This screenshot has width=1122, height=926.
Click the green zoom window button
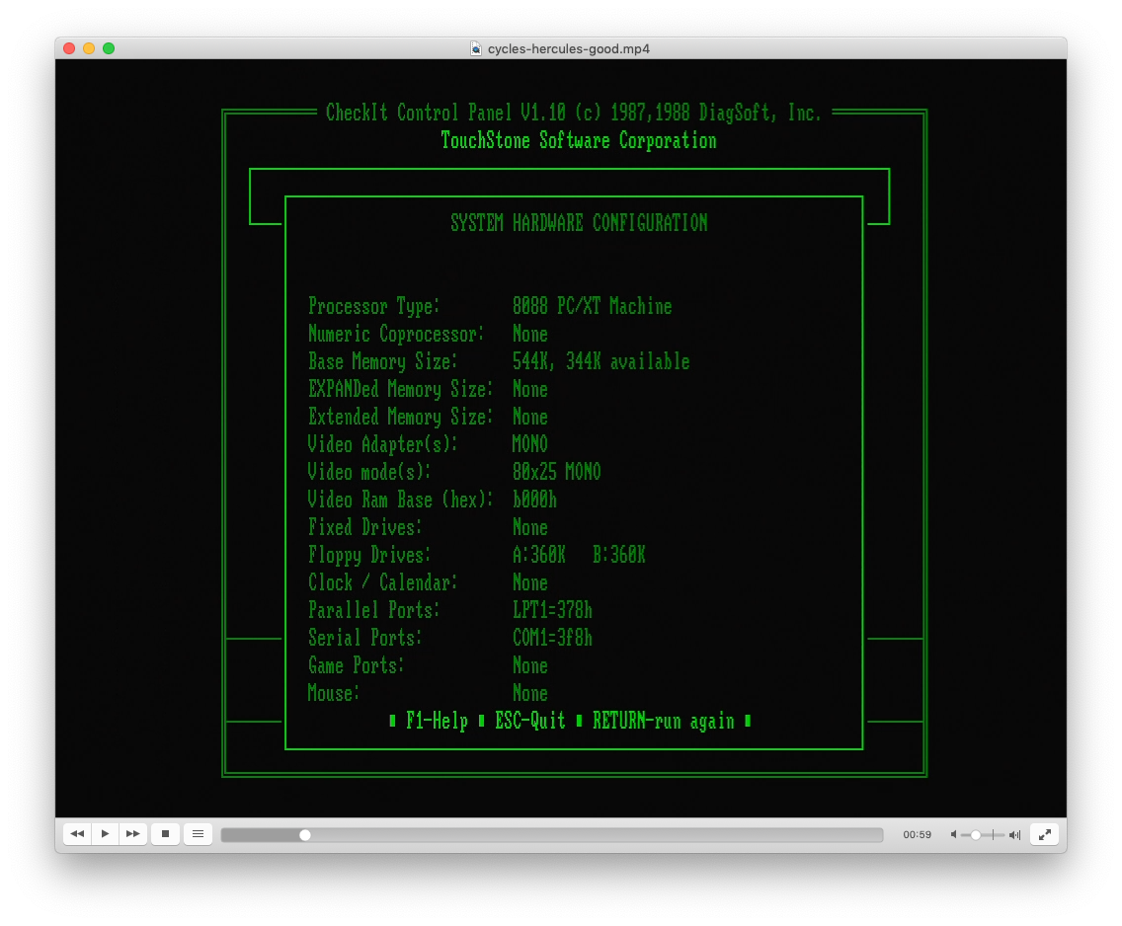[x=109, y=48]
